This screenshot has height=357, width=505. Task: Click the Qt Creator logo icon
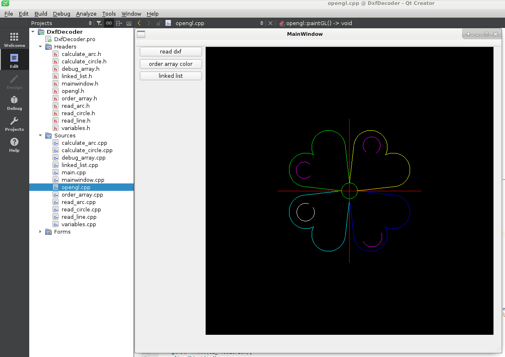click(5, 4)
